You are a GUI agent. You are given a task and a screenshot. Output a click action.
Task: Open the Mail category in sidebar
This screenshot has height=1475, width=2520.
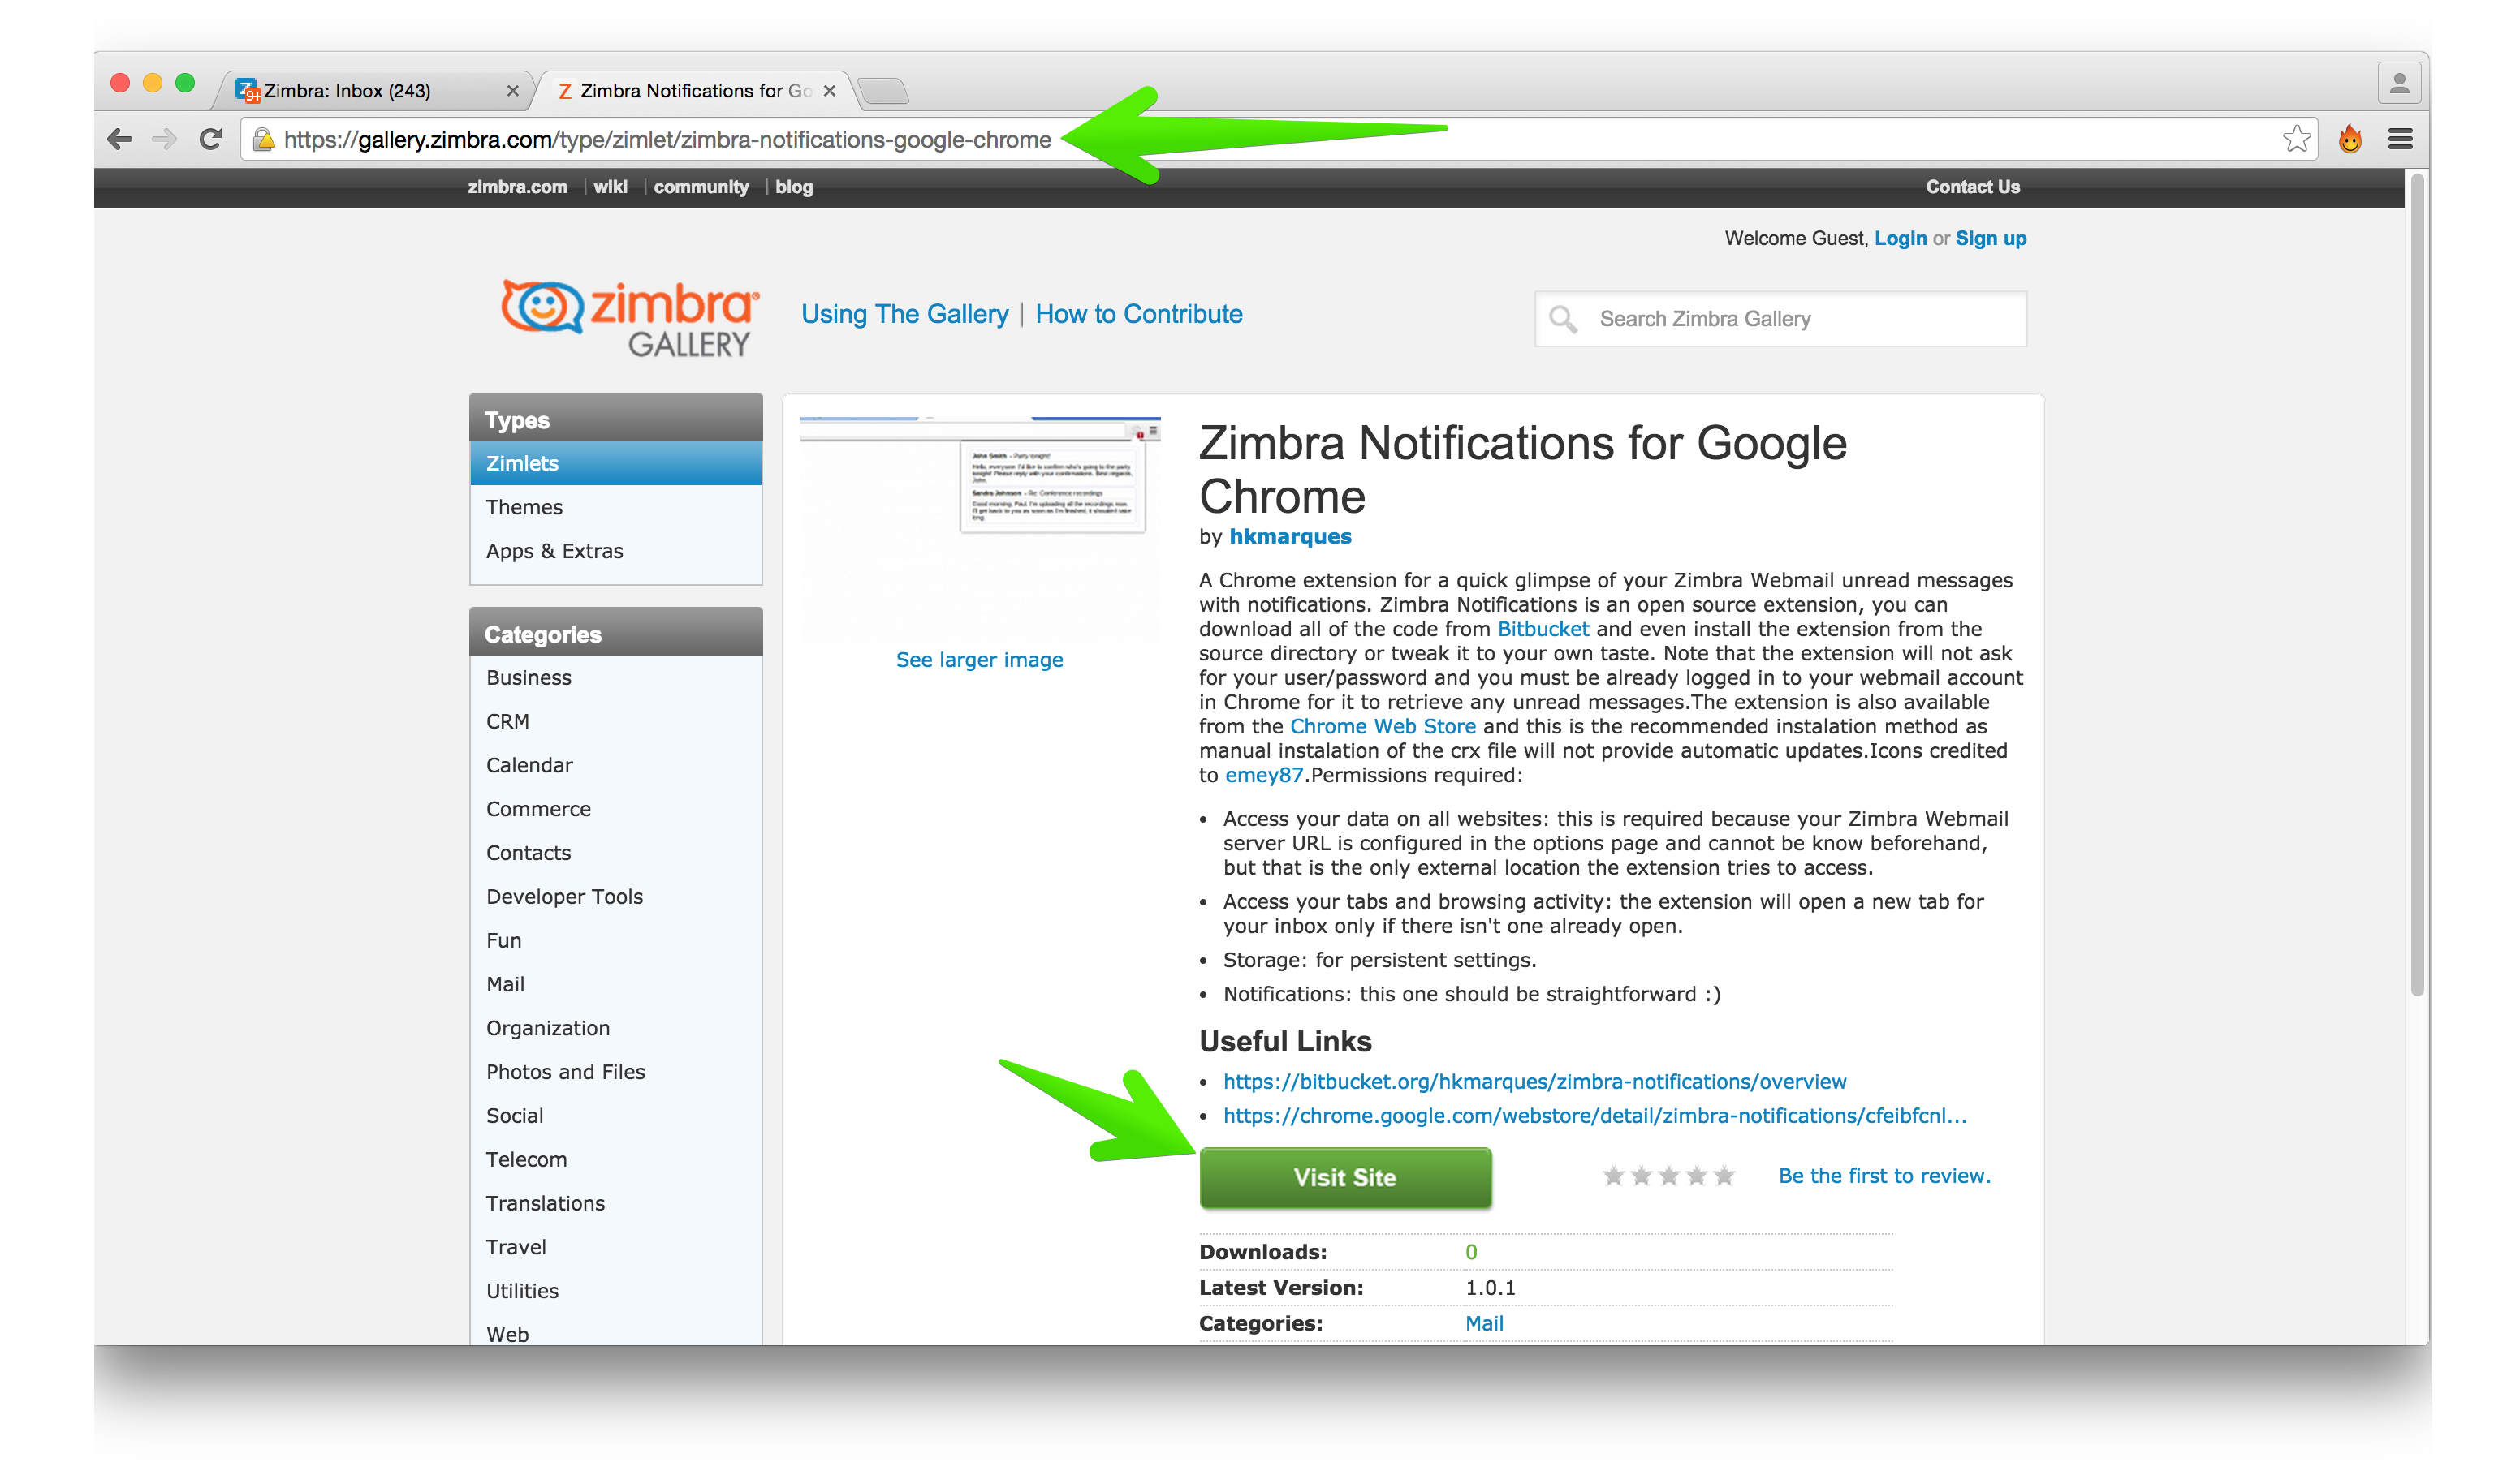(x=615, y=984)
